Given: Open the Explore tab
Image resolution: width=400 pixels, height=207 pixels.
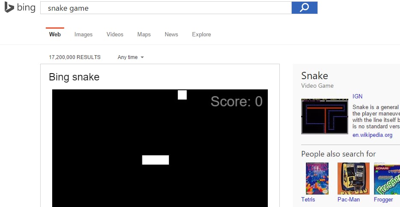Looking at the screenshot, I should (x=201, y=34).
